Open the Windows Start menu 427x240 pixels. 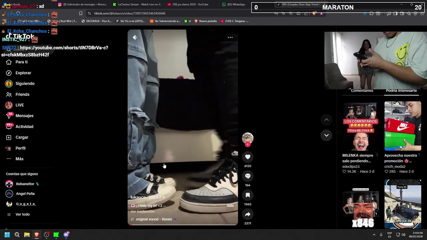pyautogui.click(x=7, y=235)
